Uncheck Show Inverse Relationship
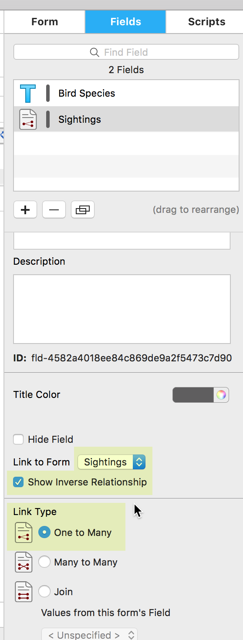Image resolution: width=243 pixels, height=640 pixels. click(18, 482)
